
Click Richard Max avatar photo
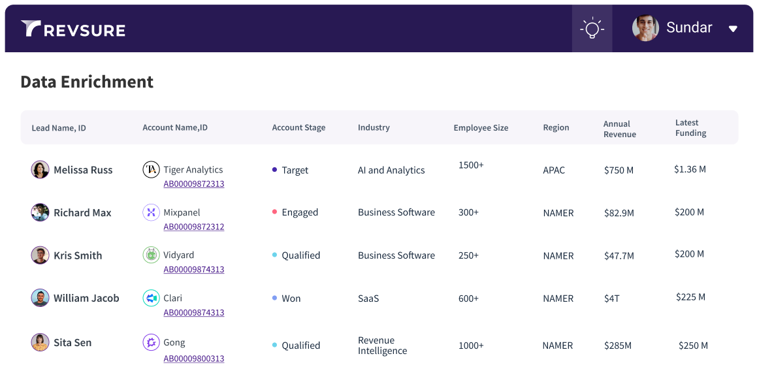click(40, 212)
